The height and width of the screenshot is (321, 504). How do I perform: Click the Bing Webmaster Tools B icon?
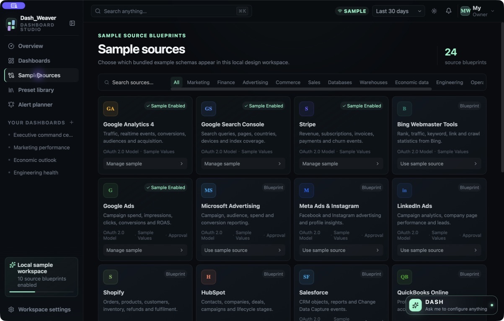pos(404,109)
